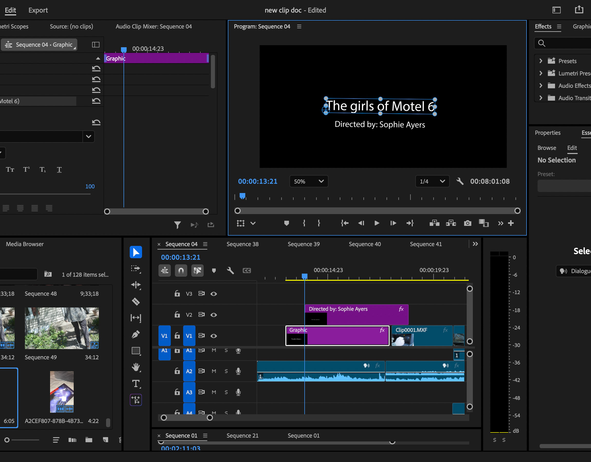Viewport: 591px width, 462px height.
Task: Mute audio track A2
Action: [214, 371]
